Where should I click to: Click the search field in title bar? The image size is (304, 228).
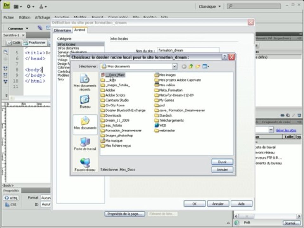[254, 6]
